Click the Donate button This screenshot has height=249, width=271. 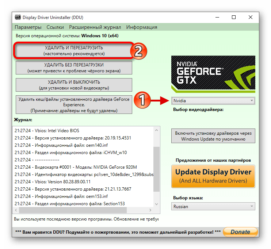[x=240, y=232]
